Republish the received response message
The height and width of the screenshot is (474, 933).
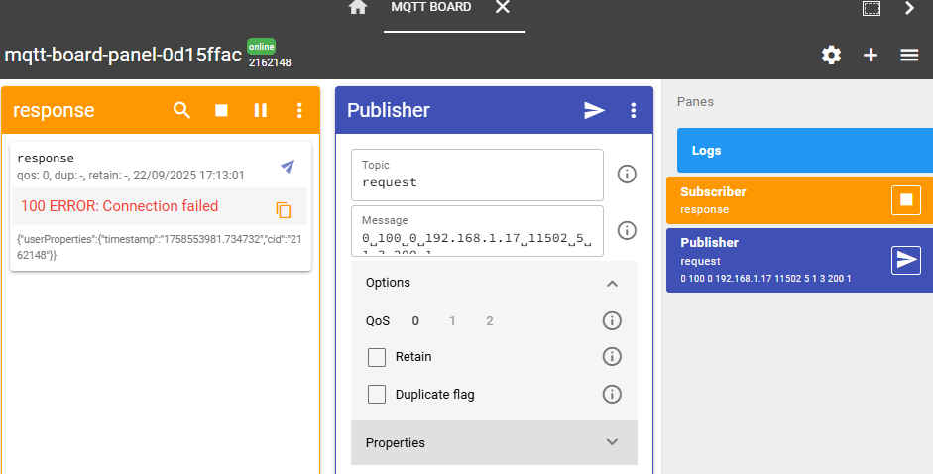tap(288, 166)
